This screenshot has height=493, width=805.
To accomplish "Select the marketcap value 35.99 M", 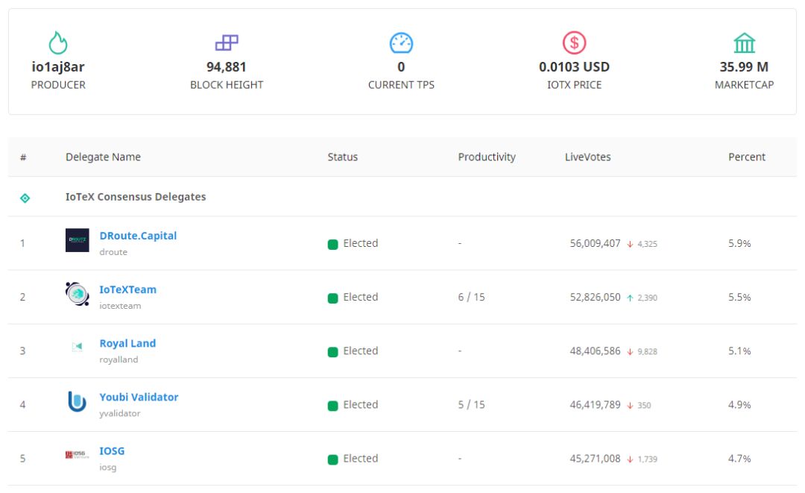I will [744, 67].
